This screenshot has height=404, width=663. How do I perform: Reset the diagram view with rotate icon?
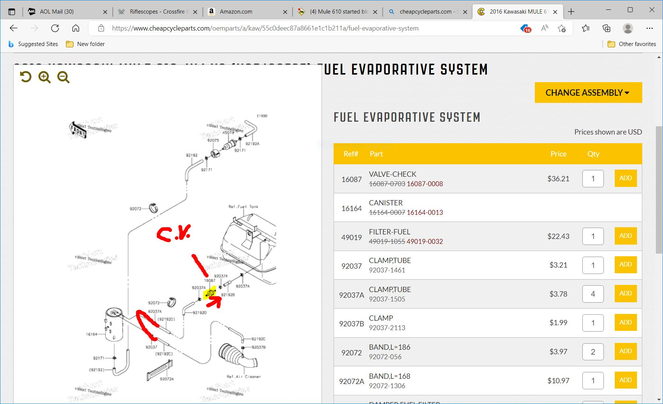tap(26, 77)
